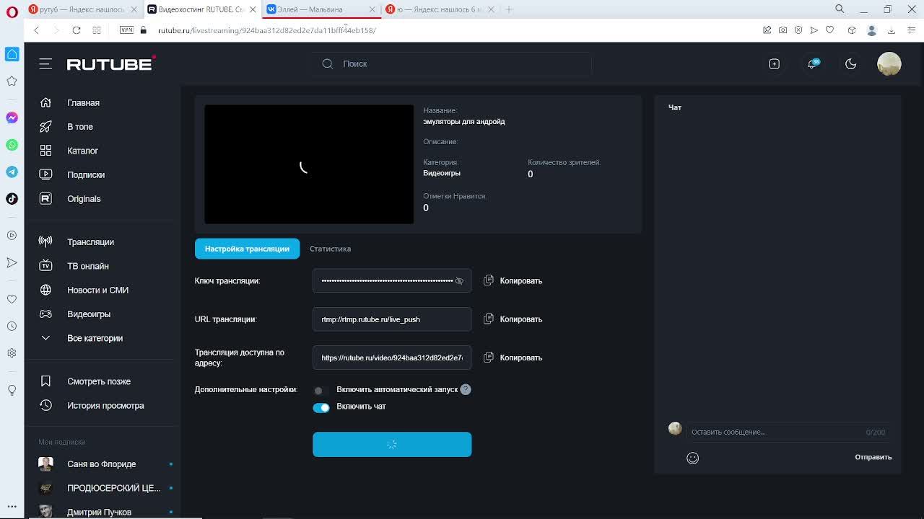Image resolution: width=924 pixels, height=519 pixels.
Task: Show the hidden stream key
Action: click(459, 281)
